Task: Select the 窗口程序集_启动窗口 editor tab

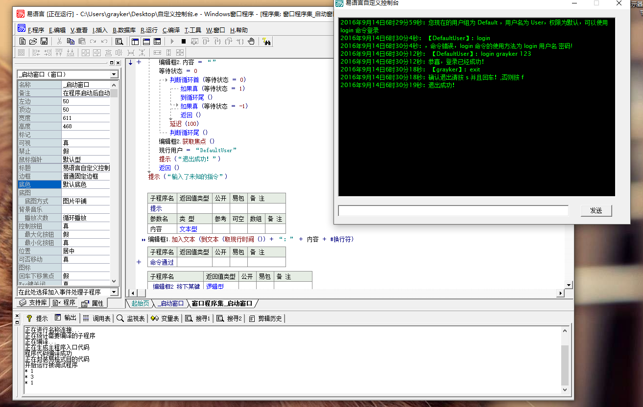Action: tap(223, 303)
